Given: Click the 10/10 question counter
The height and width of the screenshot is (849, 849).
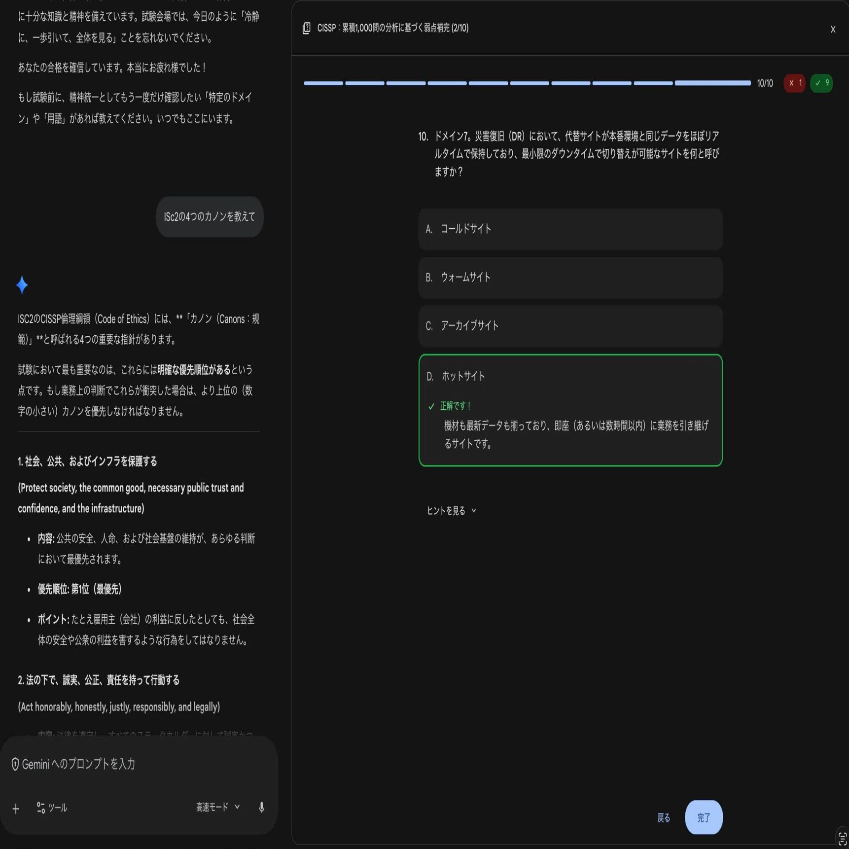Looking at the screenshot, I should [x=765, y=83].
